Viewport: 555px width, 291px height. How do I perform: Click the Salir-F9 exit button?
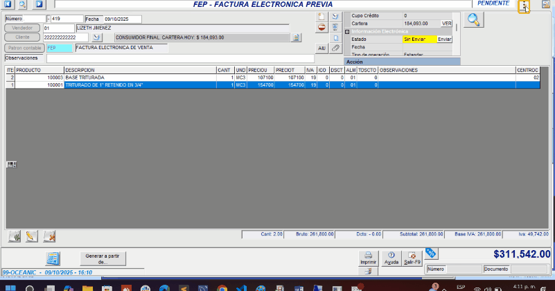[412, 258]
